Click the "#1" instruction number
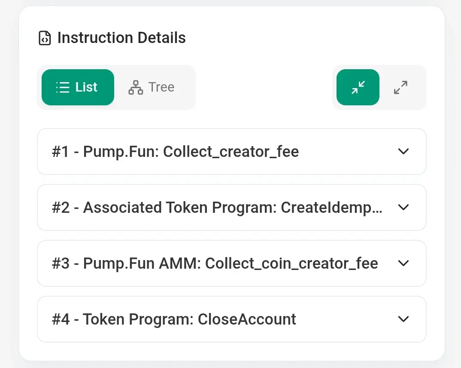461x368 pixels. (x=60, y=151)
